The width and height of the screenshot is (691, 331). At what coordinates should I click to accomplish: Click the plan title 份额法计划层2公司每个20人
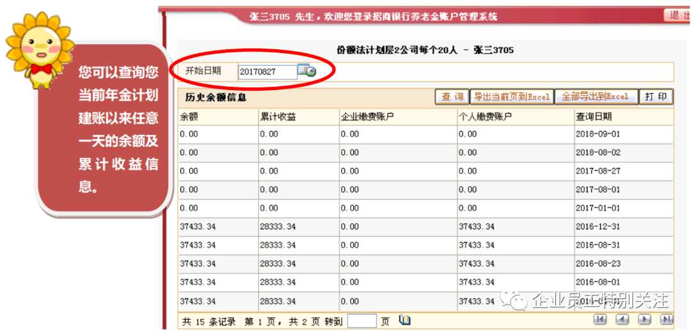click(x=396, y=50)
